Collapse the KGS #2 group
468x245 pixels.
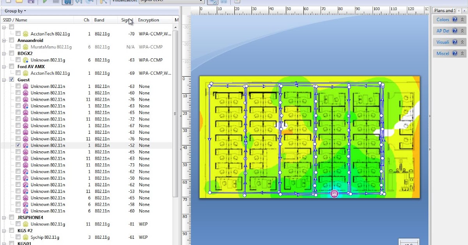tap(4, 231)
